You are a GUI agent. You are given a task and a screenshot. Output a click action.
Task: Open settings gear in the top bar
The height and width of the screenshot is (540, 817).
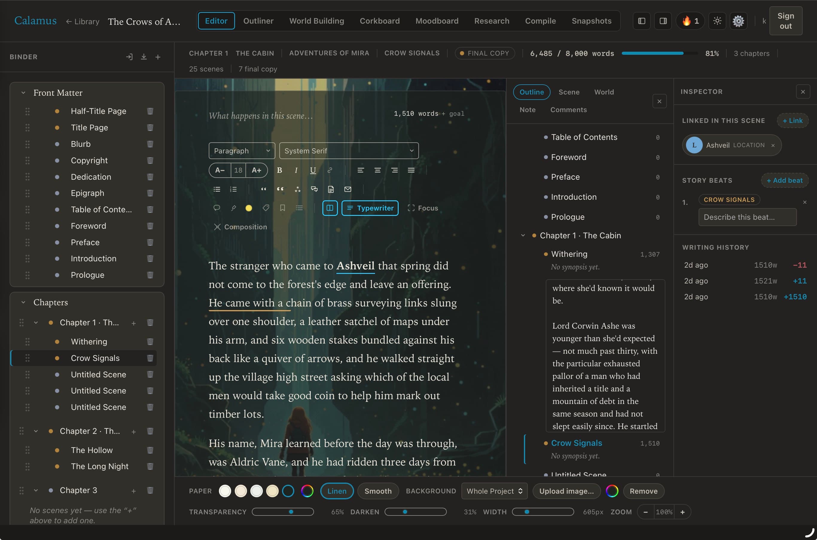pyautogui.click(x=738, y=21)
